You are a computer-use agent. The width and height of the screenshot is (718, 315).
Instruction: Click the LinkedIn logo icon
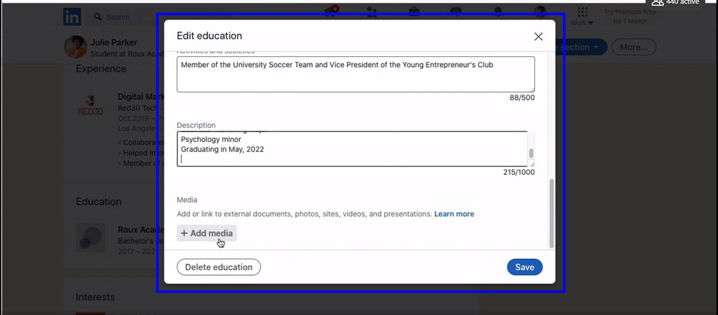[72, 17]
